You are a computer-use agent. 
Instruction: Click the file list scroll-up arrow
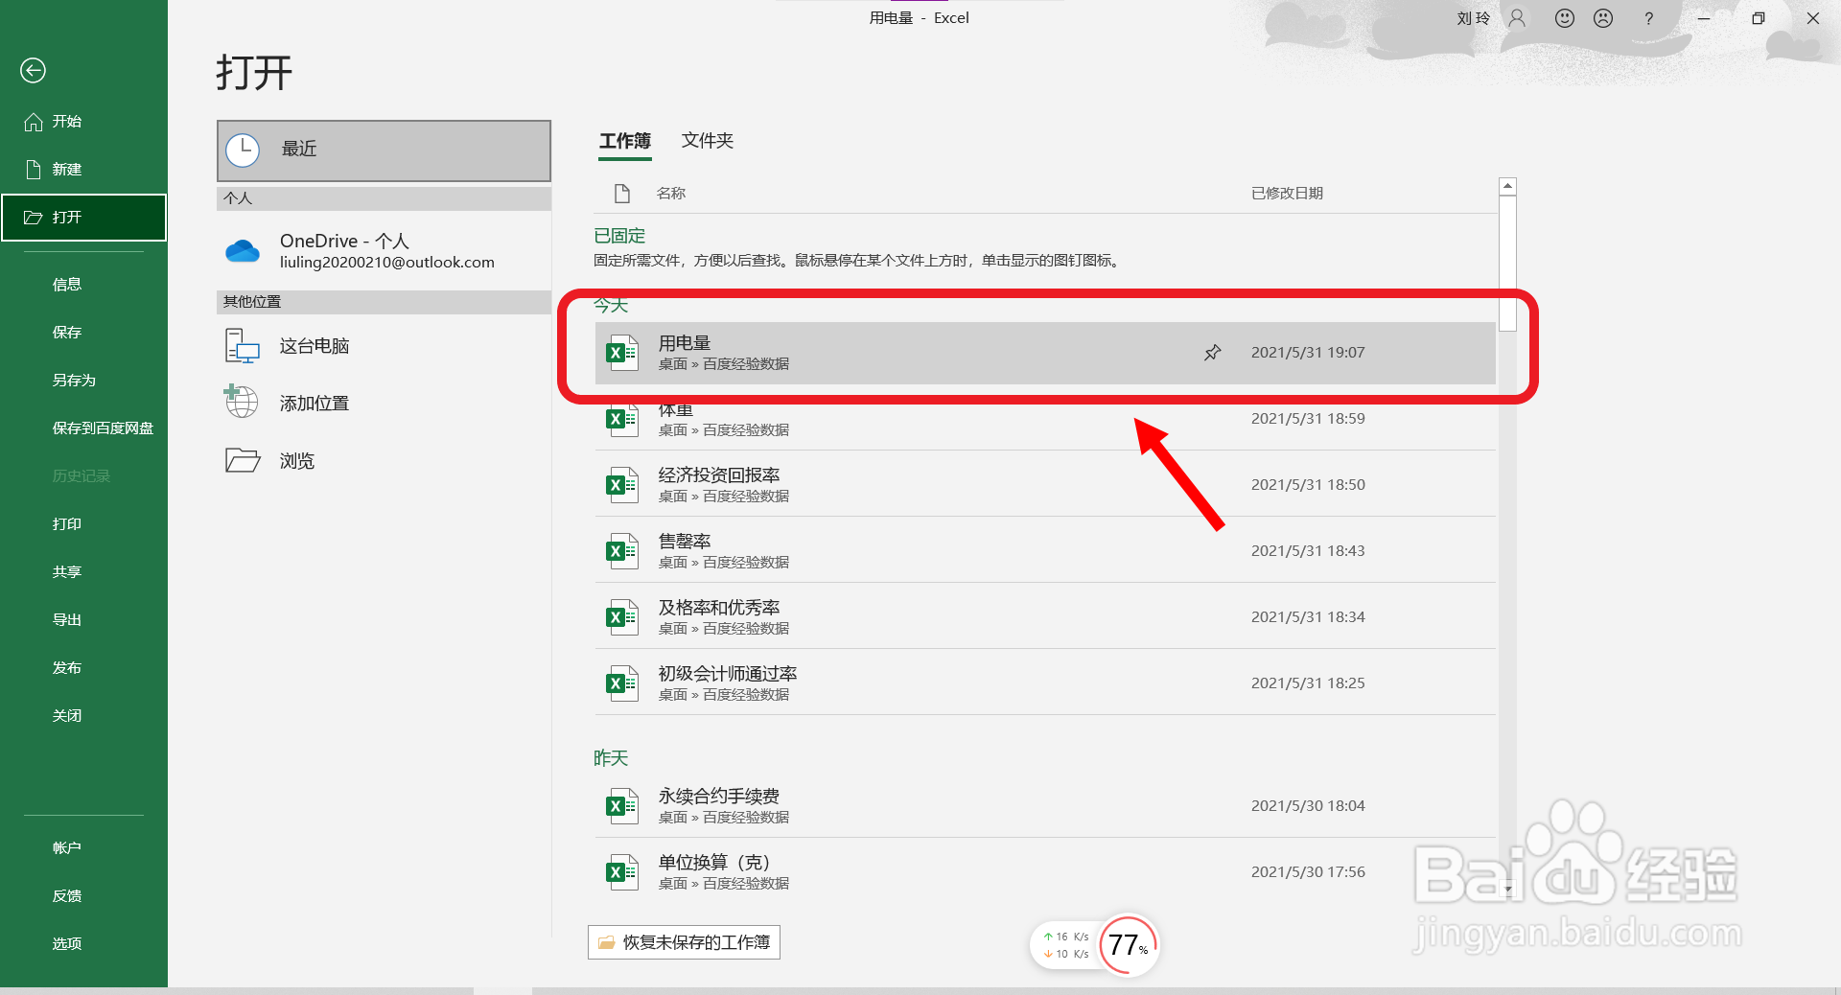1507,186
